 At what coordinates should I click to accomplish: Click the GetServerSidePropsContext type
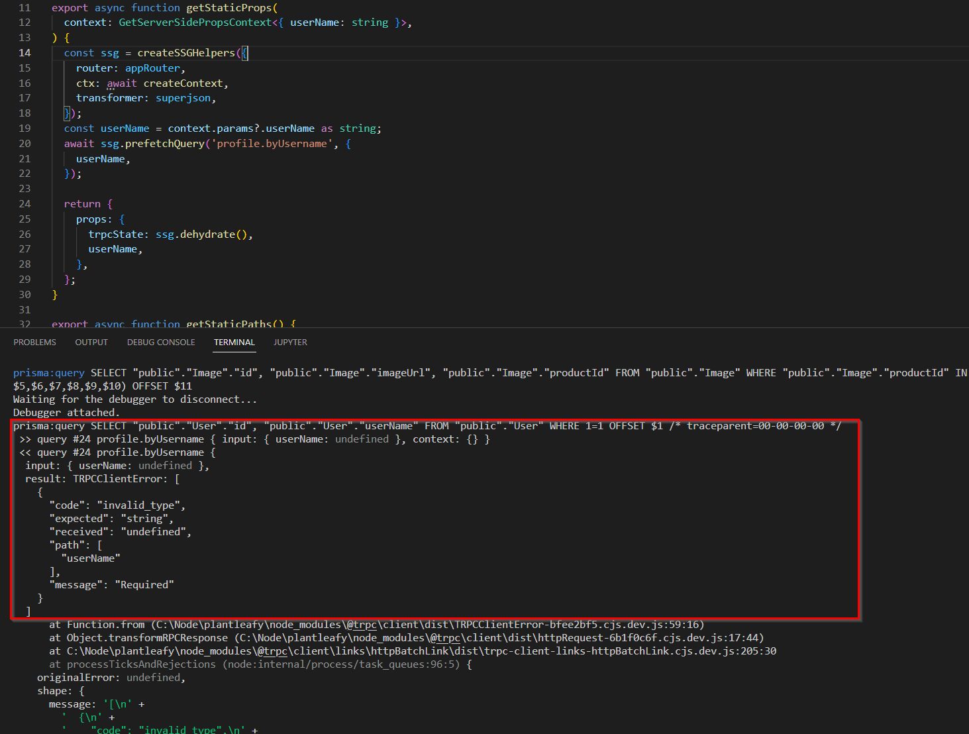point(195,23)
